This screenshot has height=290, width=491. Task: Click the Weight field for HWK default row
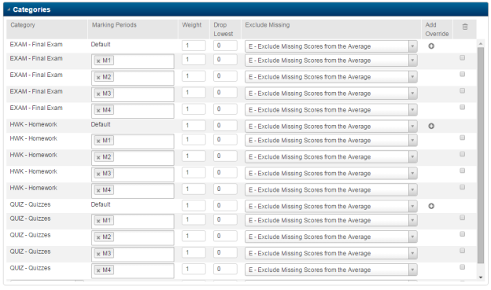point(194,126)
